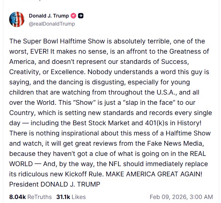Click the red verified checkmark badge
This screenshot has width=221, height=203.
coord(73,16)
